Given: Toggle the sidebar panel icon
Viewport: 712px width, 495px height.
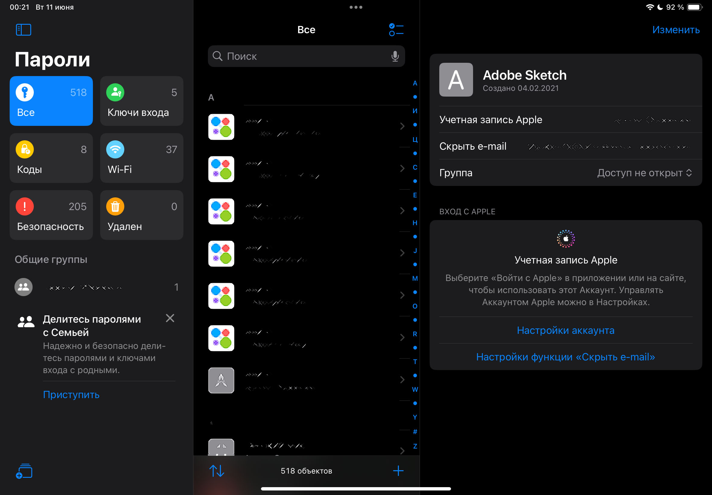Looking at the screenshot, I should (x=24, y=30).
